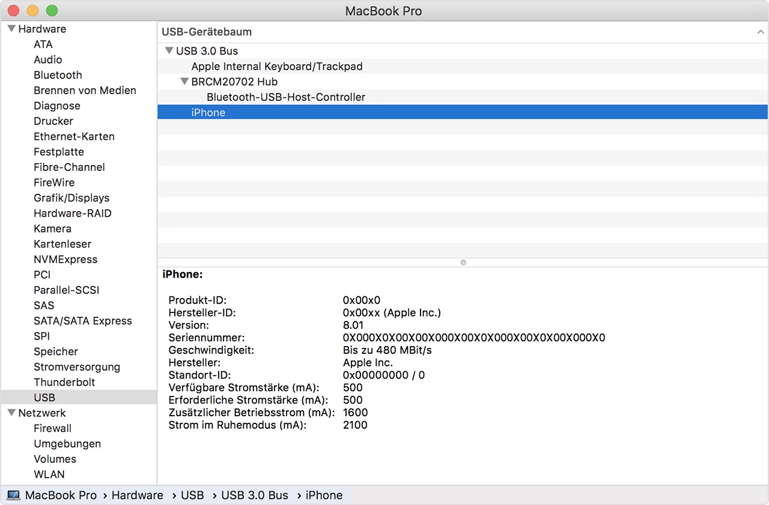Click the Version value 8.01
Image resolution: width=769 pixels, height=505 pixels.
point(354,325)
